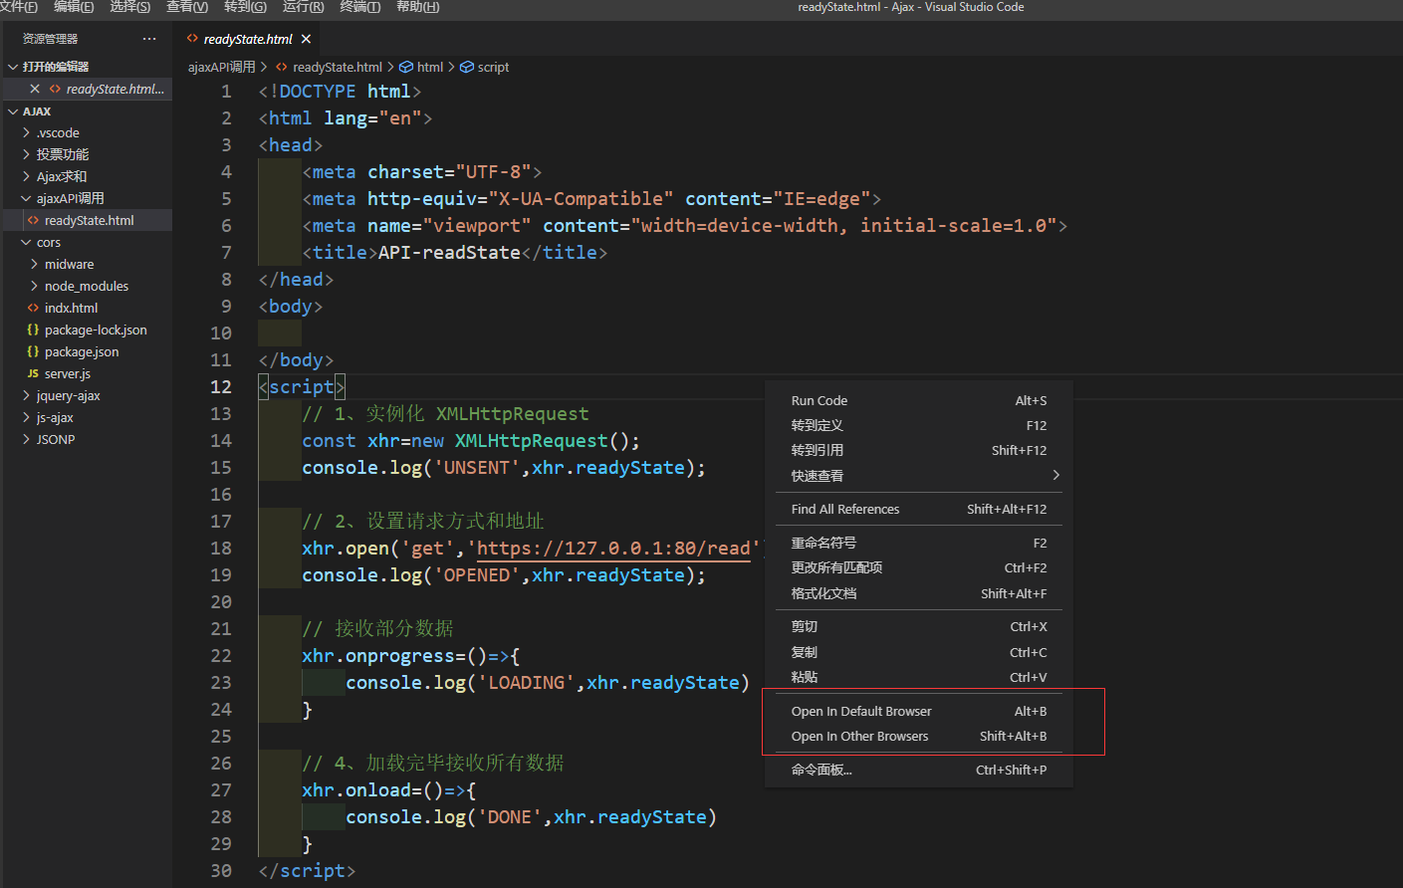
Task: Click the API-readState title text
Action: (449, 253)
